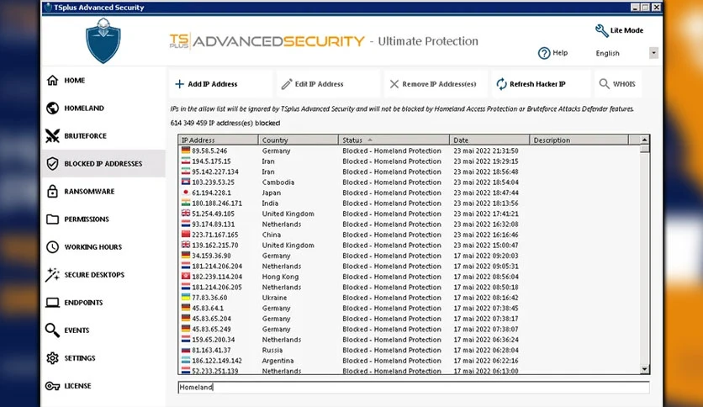Sort by the Country column header
The height and width of the screenshot is (407, 703).
point(299,140)
